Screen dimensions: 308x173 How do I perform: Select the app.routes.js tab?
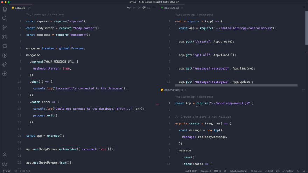tap(172, 8)
